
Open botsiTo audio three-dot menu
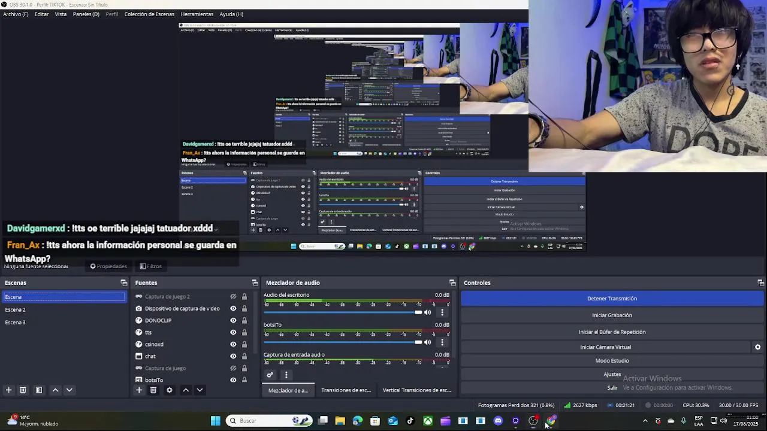tap(442, 342)
